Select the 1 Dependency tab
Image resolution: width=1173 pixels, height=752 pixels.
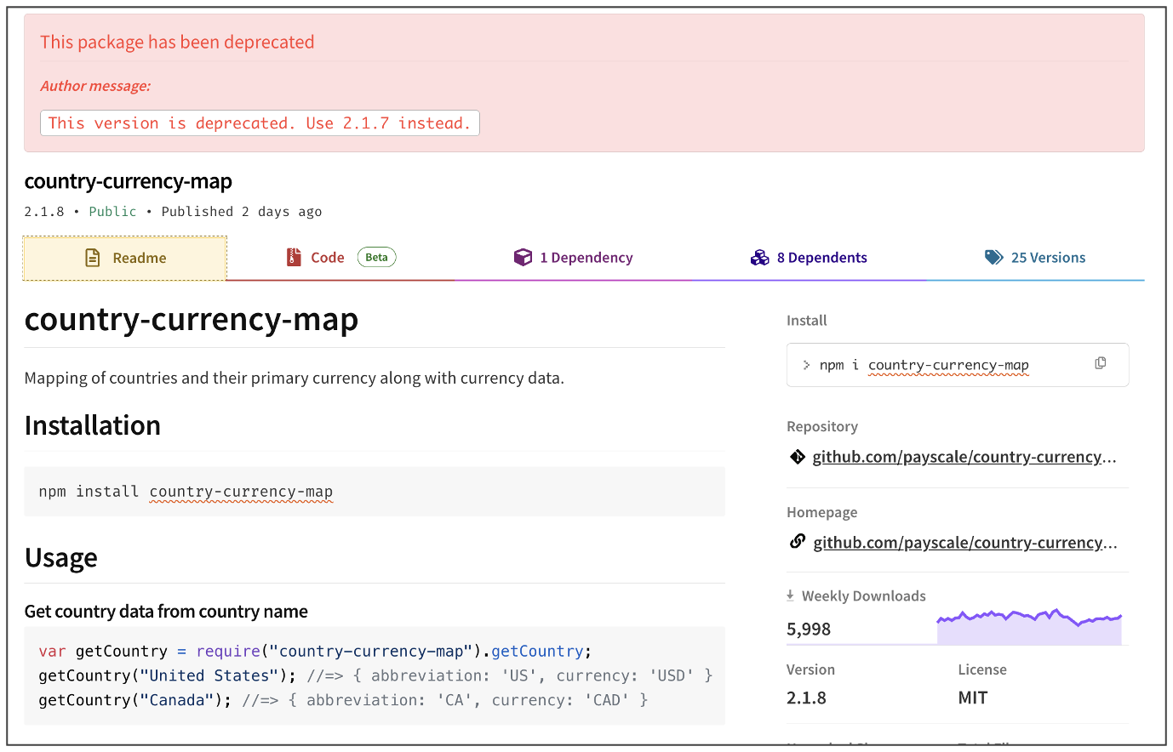(586, 258)
